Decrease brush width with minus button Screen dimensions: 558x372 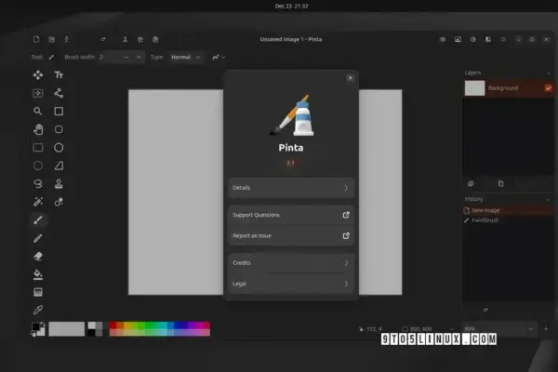(126, 57)
